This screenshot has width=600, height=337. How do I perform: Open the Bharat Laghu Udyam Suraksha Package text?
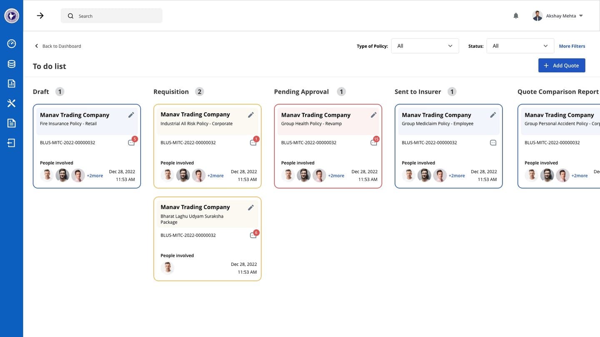(x=192, y=219)
